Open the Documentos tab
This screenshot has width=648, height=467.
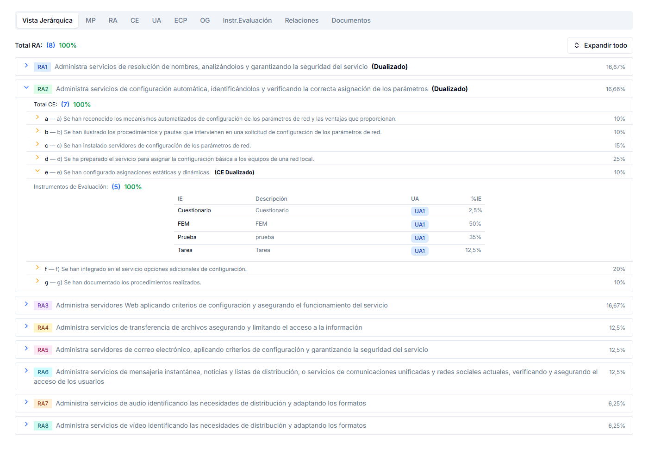pyautogui.click(x=351, y=20)
